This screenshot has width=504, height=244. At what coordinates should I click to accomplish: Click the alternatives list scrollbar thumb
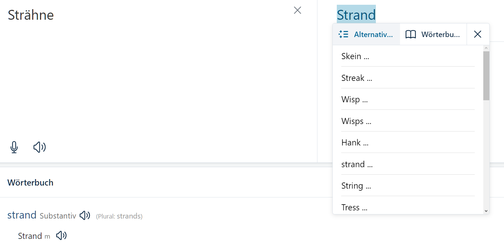click(486, 75)
